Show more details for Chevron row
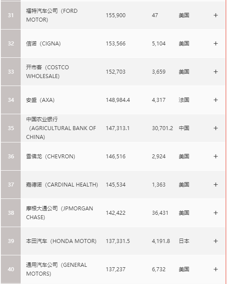The image size is (227, 284). click(216, 157)
